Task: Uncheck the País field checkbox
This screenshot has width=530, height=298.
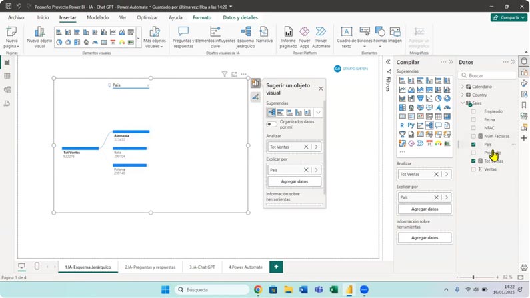Action: [x=473, y=145]
